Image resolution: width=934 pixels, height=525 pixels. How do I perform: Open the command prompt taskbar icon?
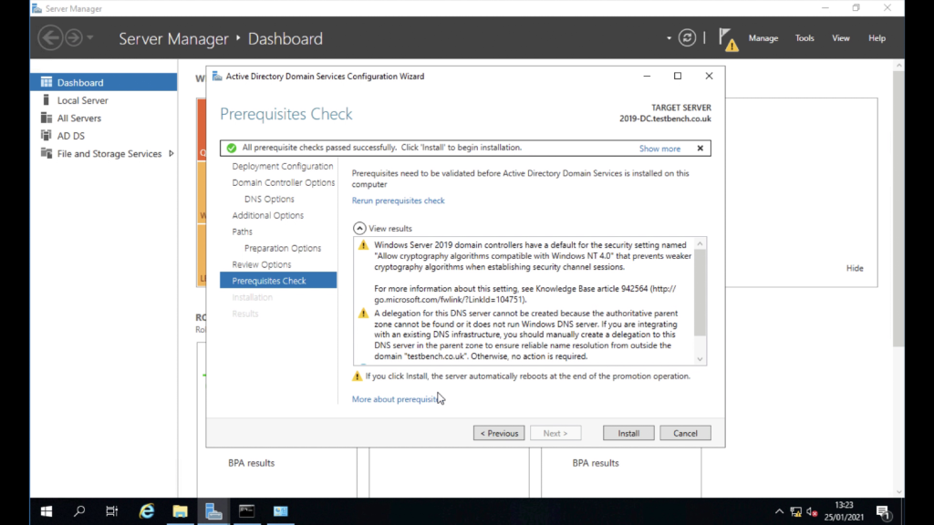246,511
